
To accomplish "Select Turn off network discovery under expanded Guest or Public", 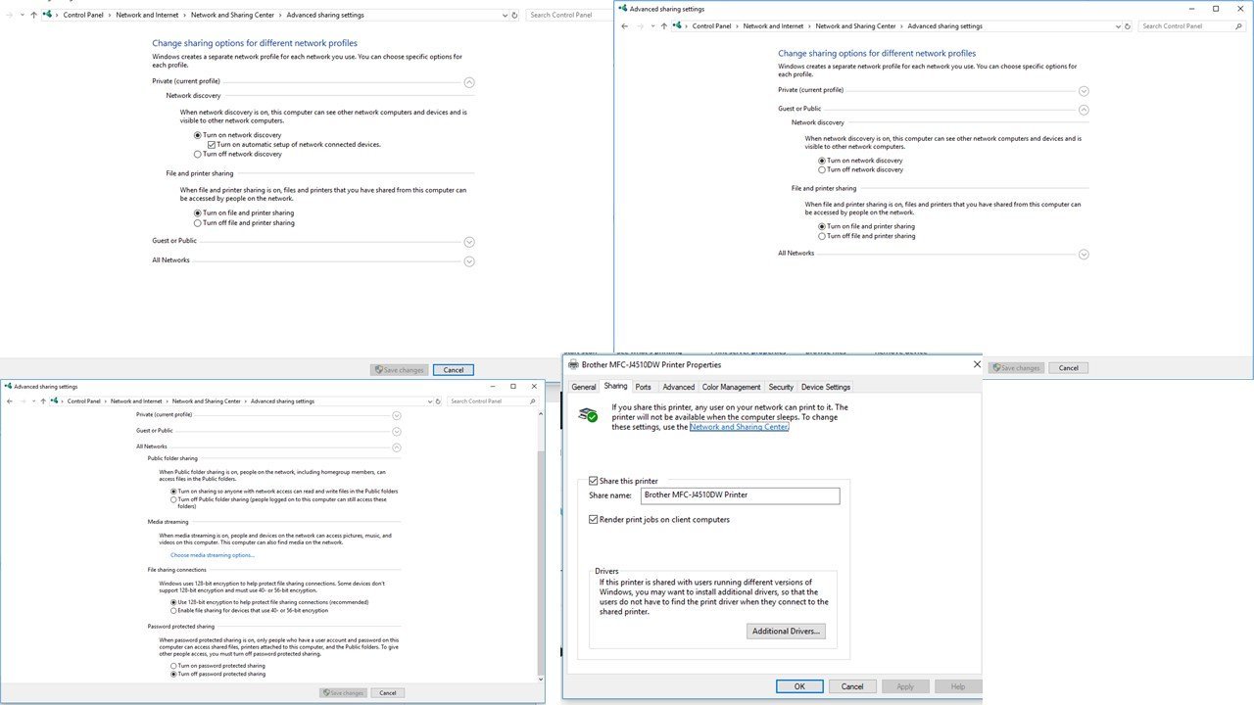I will point(822,169).
